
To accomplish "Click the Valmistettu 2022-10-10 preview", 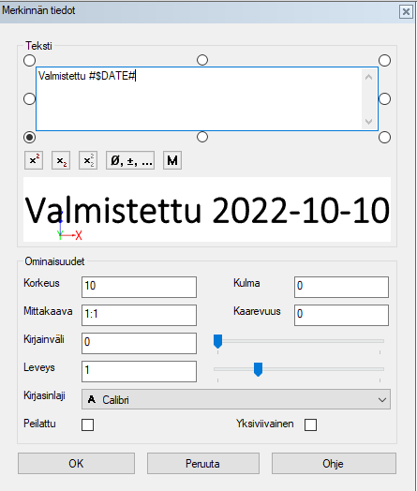I will tap(207, 209).
